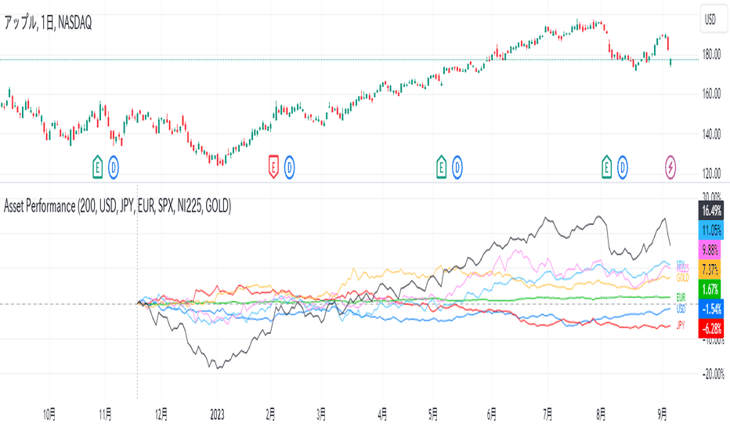
Task: Open the USD currency selector
Action: tap(714, 19)
